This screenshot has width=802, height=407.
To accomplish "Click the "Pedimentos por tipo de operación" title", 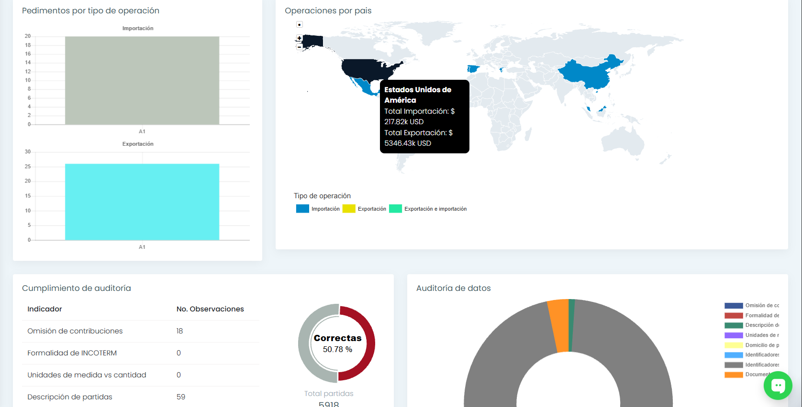I will point(90,11).
